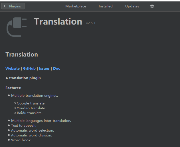Viewport: 180px width, 147px height.
Task: Switch to the Marketplace tab
Action: 76,6
